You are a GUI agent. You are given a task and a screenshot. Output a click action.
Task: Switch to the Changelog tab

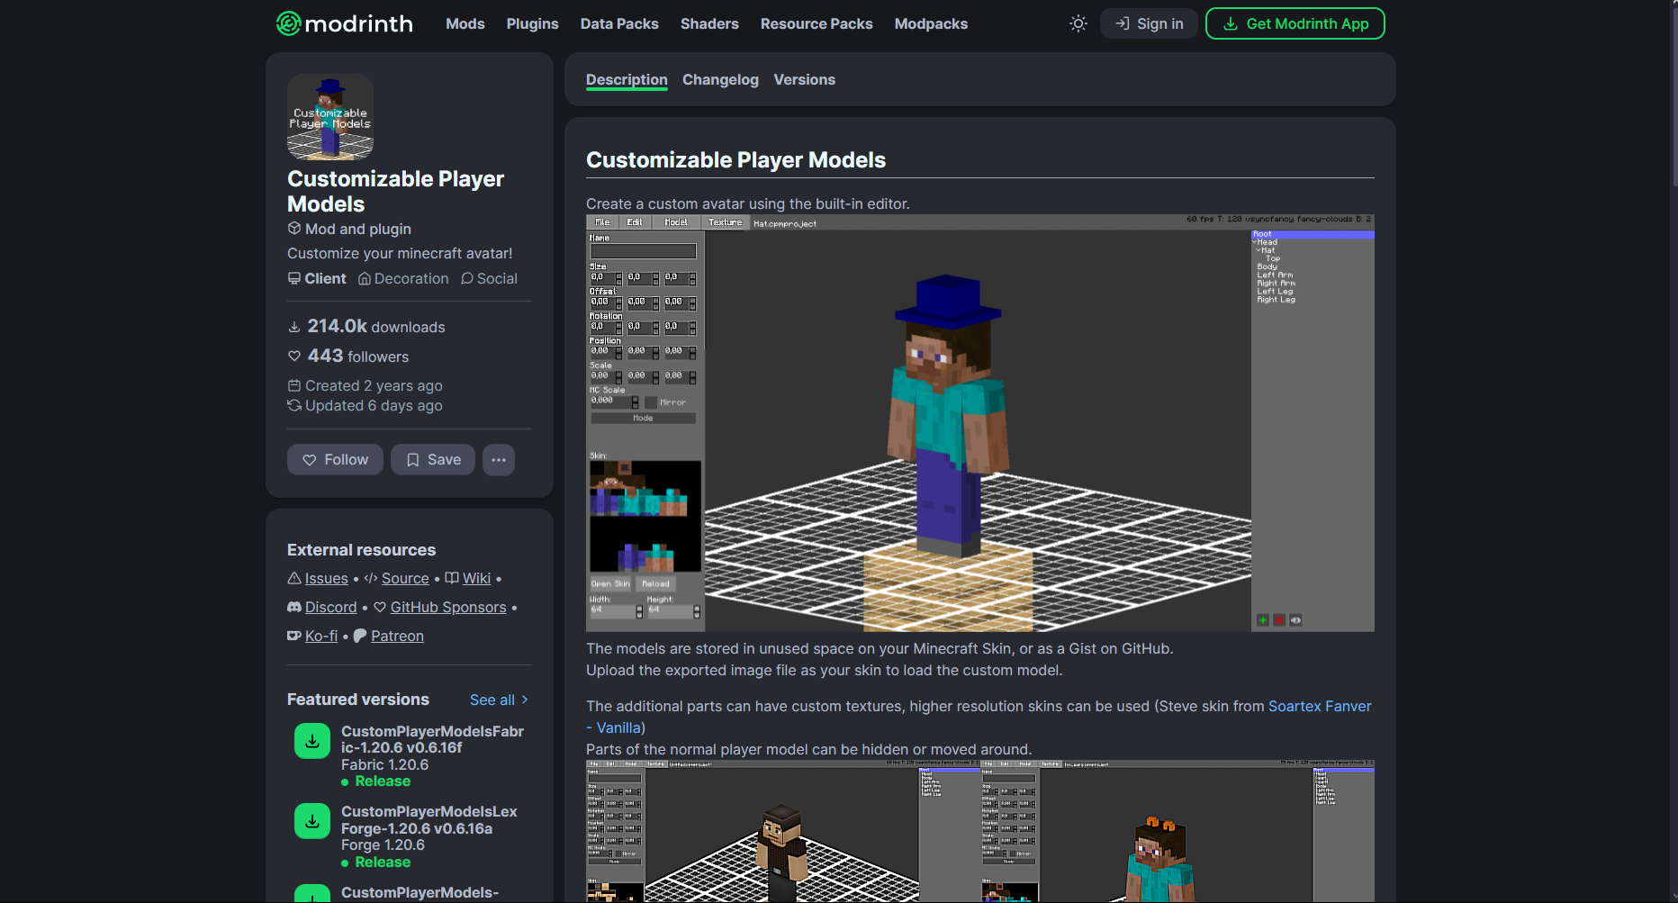pos(720,79)
